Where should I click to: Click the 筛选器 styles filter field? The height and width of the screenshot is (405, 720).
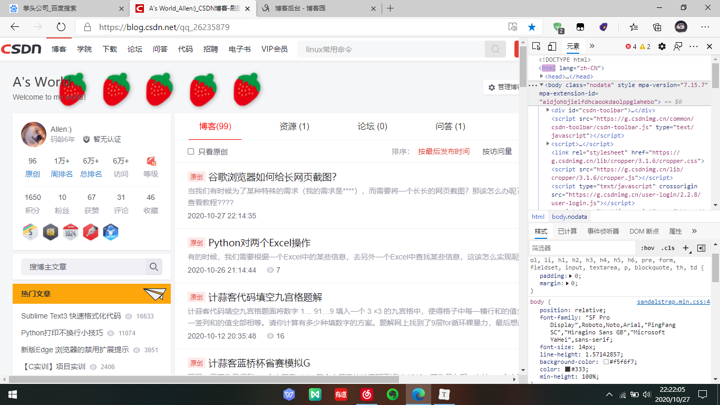[582, 248]
